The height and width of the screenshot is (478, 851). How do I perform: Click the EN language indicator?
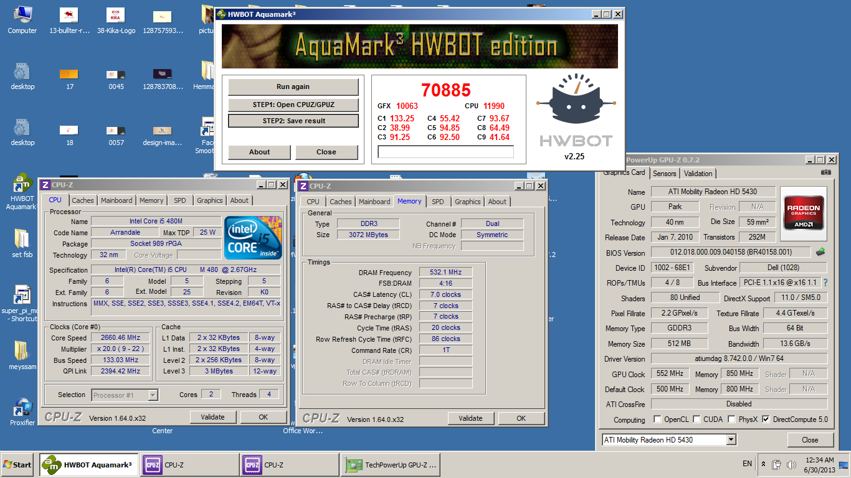point(747,464)
